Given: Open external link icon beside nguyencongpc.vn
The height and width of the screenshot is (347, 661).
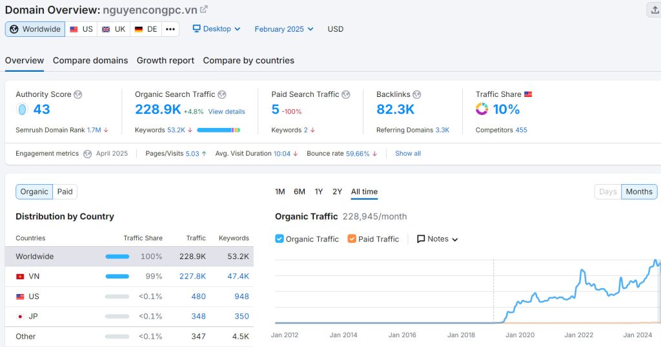Looking at the screenshot, I should point(203,9).
